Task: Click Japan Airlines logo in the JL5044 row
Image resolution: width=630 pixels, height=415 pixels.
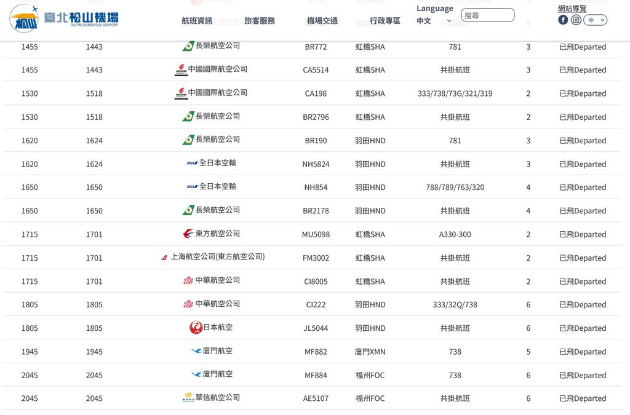Action: 196,328
